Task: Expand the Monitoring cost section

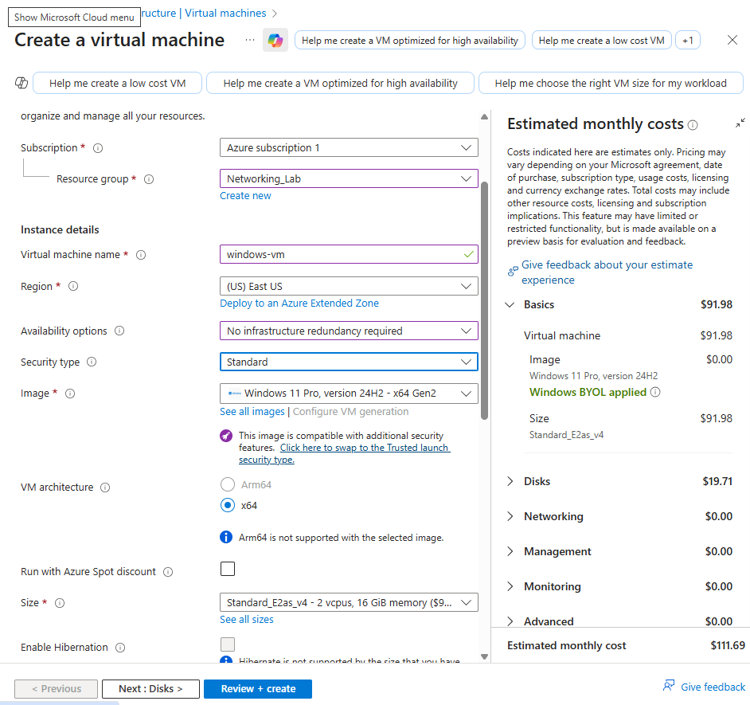Action: (x=510, y=586)
